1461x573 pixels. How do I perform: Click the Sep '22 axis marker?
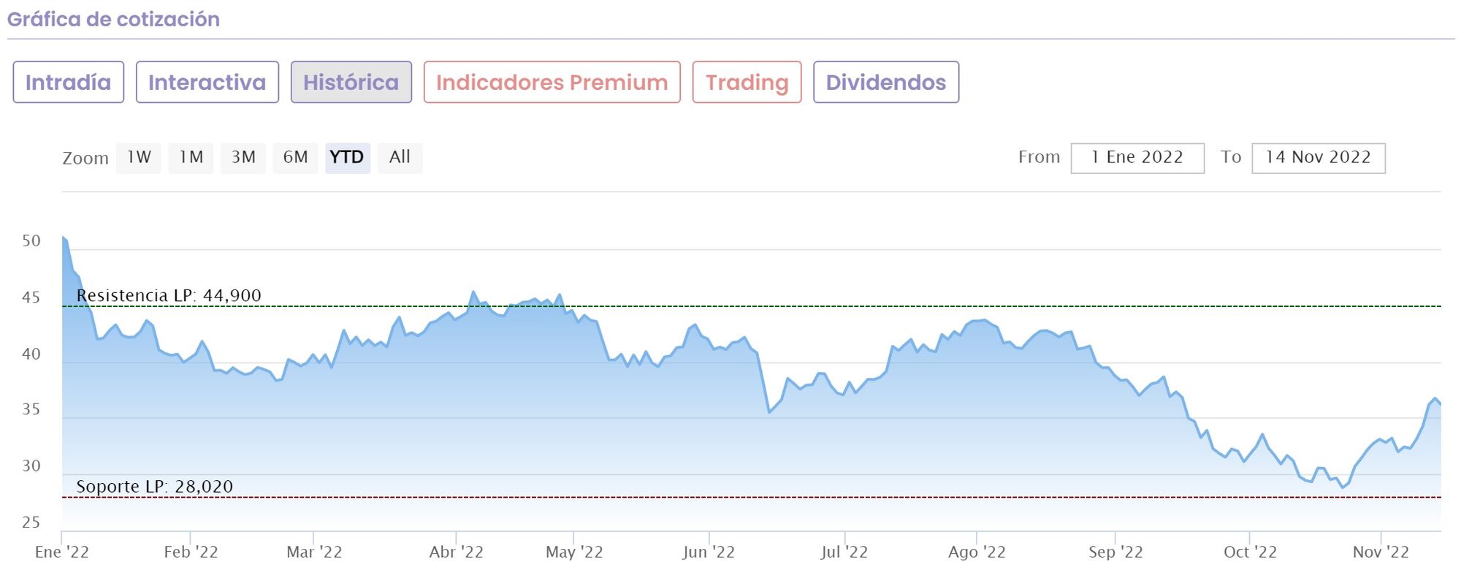tap(1115, 552)
